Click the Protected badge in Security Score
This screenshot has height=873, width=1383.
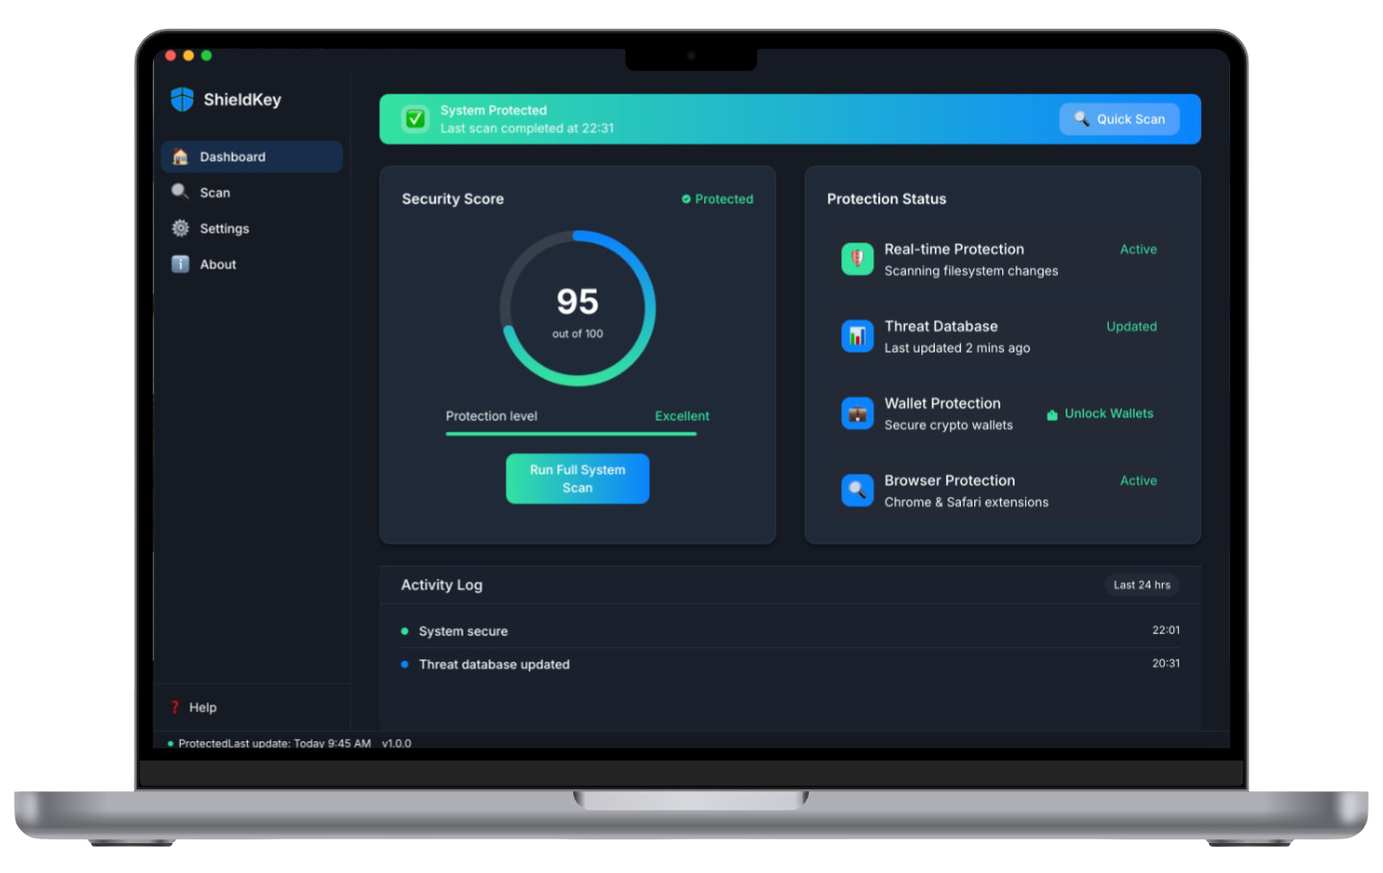(x=717, y=199)
